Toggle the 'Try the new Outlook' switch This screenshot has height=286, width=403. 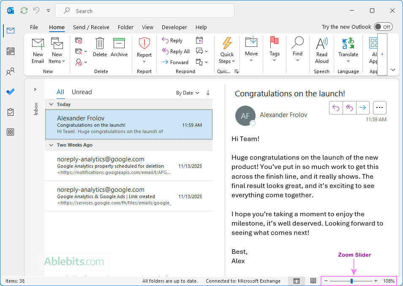[x=383, y=26]
